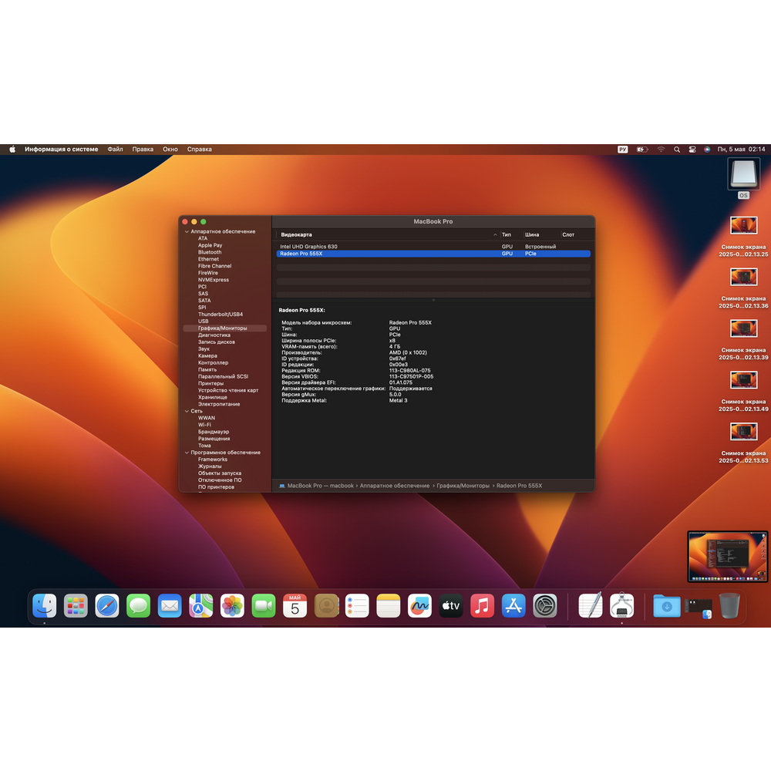Open Music app in the Dock
This screenshot has width=771, height=771.
click(483, 606)
